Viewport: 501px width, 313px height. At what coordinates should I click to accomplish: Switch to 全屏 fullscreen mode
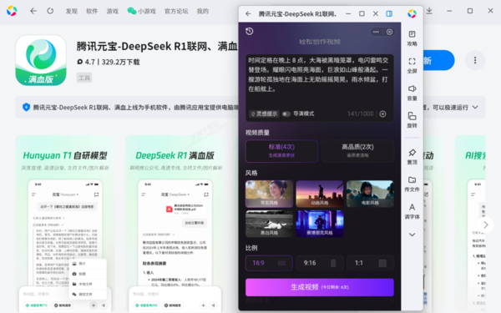(x=412, y=65)
